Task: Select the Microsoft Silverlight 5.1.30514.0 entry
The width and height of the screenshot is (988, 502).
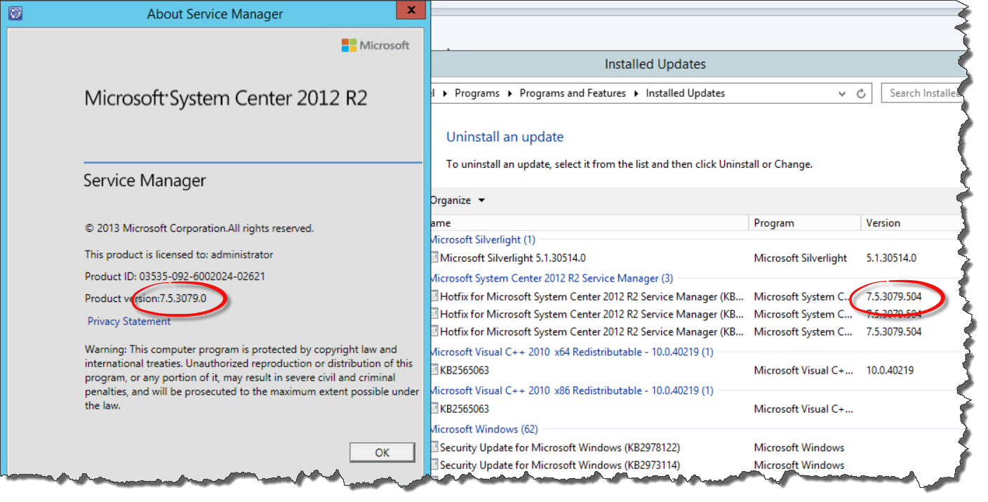Action: 513,258
